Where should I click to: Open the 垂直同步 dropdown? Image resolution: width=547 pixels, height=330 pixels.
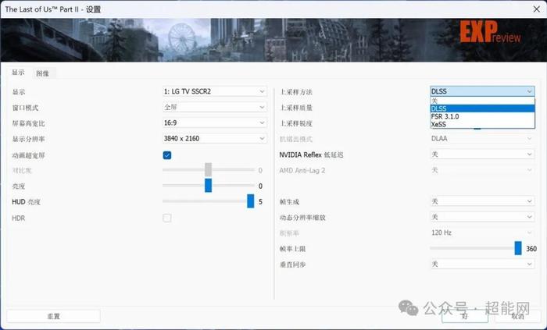click(x=482, y=264)
